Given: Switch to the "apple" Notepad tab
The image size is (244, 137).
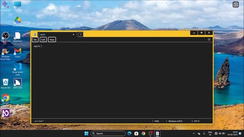Looking at the screenshot, I should point(57,35).
